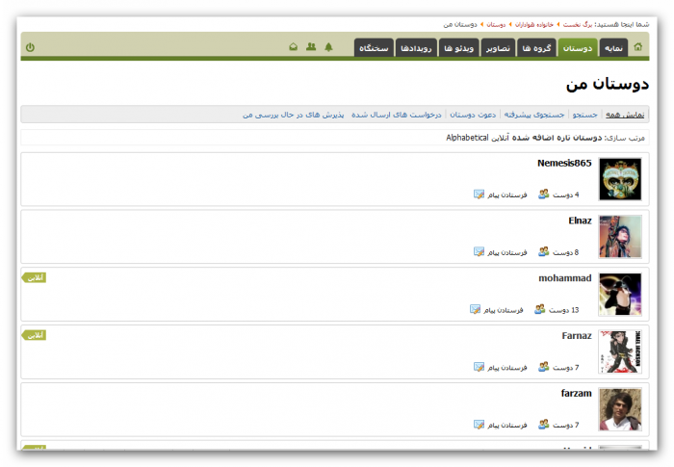Click the خانواده هواداران breadcrumb link
Viewport: 674px width, 467px height.
point(534,24)
